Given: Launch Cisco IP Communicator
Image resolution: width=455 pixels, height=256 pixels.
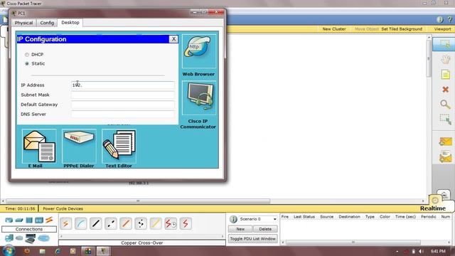Looking at the screenshot, I should coord(199,98).
